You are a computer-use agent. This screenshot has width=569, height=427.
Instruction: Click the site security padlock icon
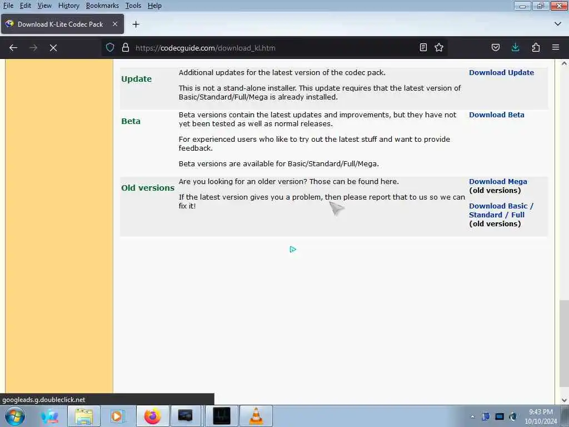click(126, 48)
